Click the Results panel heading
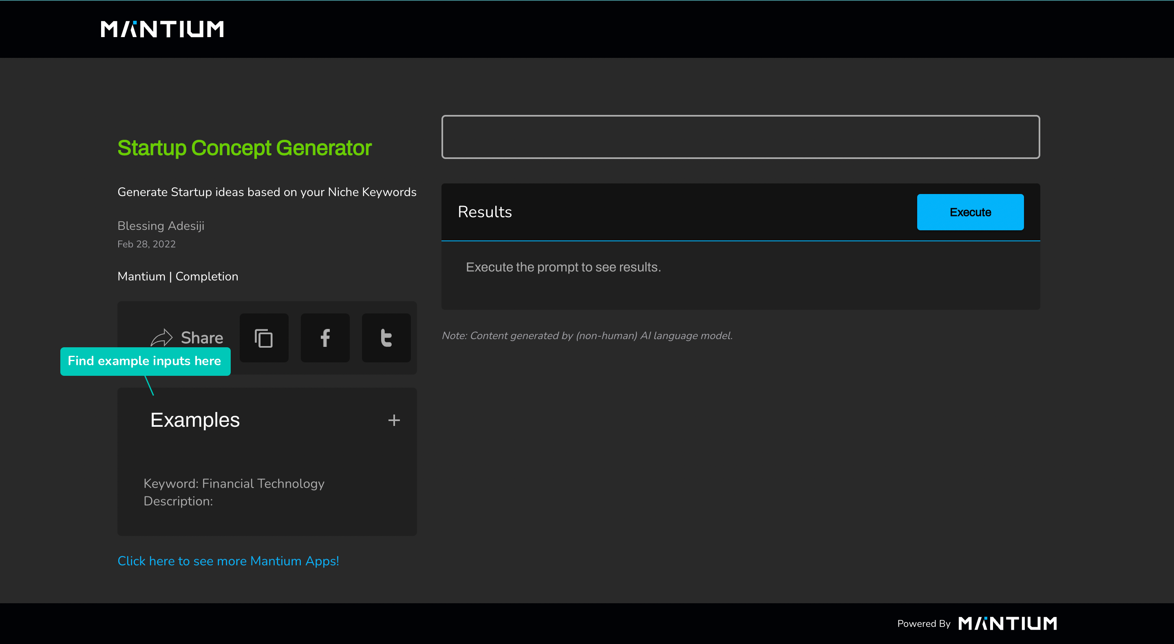This screenshot has height=644, width=1174. point(484,212)
